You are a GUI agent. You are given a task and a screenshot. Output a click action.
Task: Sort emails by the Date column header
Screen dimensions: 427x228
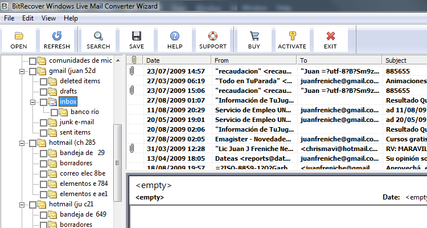point(177,60)
